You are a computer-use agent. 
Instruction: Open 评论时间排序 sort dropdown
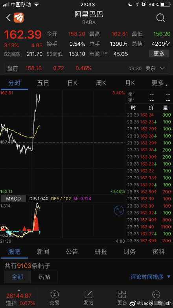pos(151,277)
